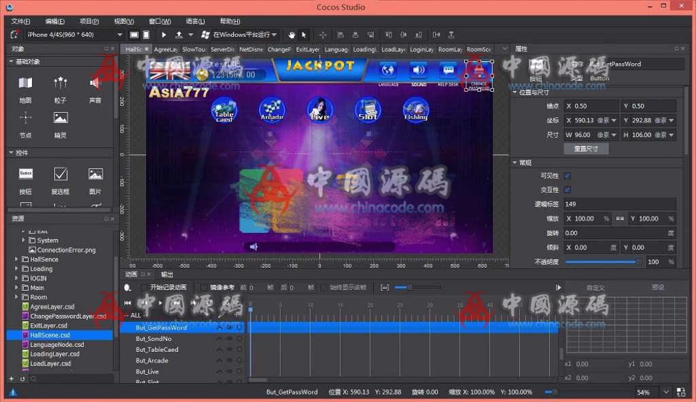Open the 预设 preset easing tab
The image size is (696, 402).
[658, 287]
